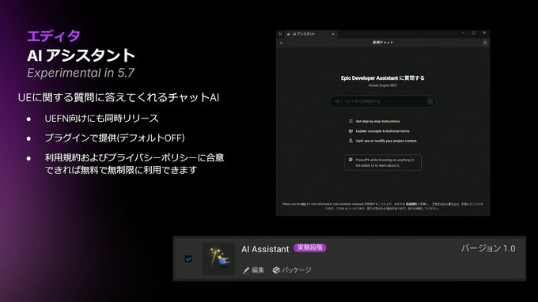Click the 'Epic Developer Assistant に質問する' heading
538x302 pixels.
point(383,78)
